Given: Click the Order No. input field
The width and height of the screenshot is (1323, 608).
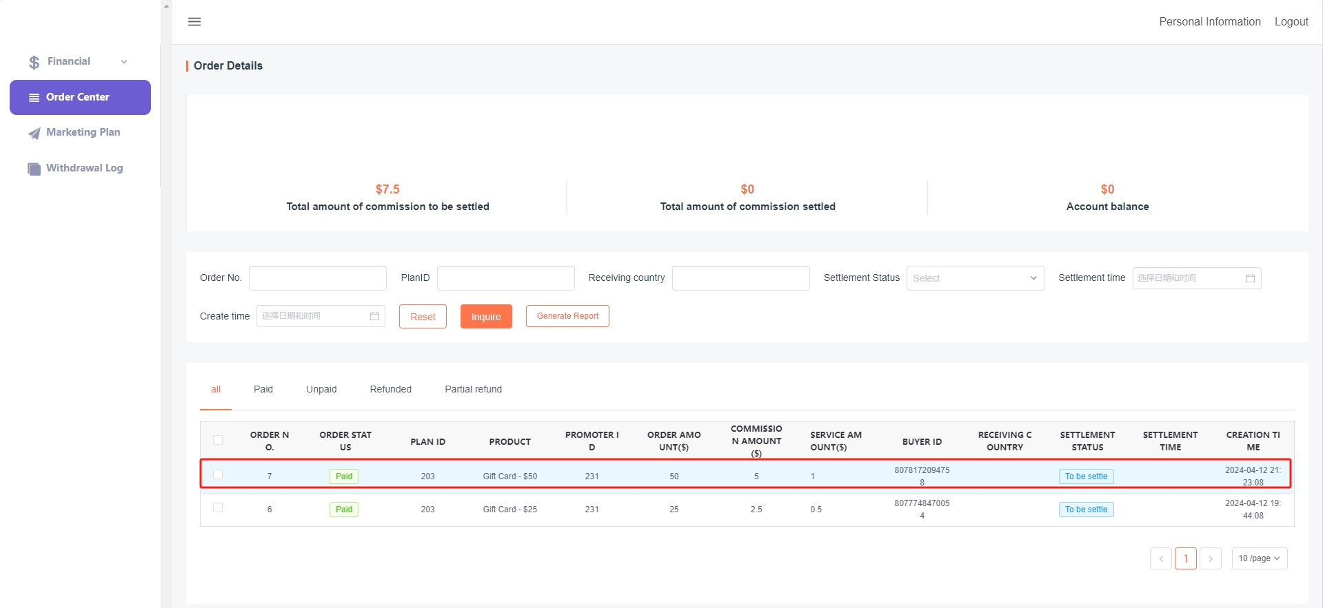Looking at the screenshot, I should pos(317,278).
